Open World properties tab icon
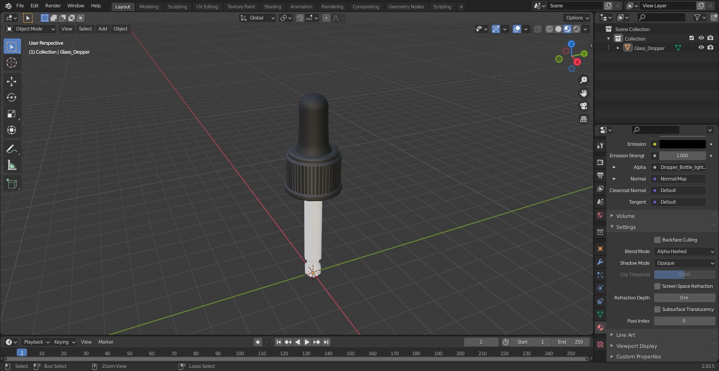The height and width of the screenshot is (371, 719). [600, 215]
